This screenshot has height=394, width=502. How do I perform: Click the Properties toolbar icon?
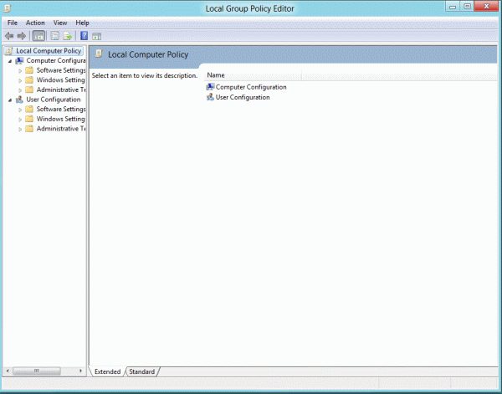click(x=55, y=36)
